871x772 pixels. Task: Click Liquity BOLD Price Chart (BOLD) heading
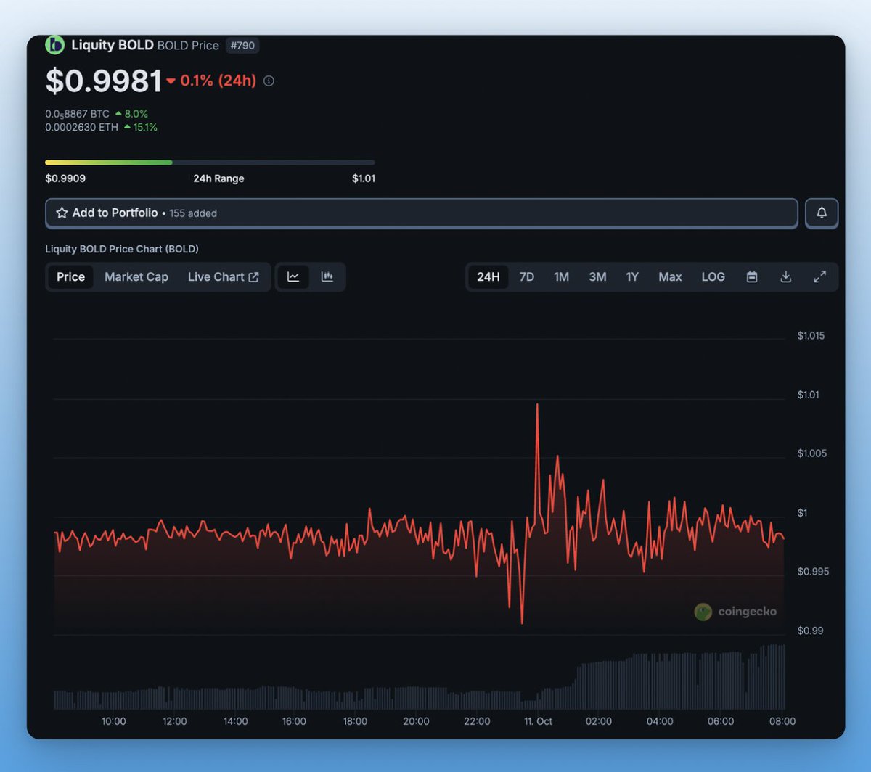pyautogui.click(x=122, y=249)
